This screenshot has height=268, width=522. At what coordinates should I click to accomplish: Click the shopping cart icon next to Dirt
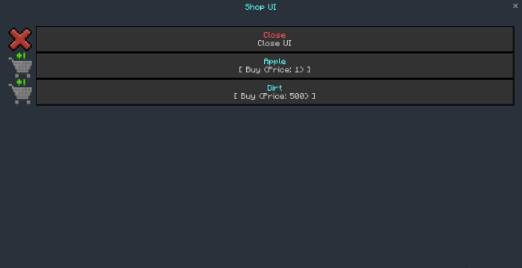[x=21, y=95]
